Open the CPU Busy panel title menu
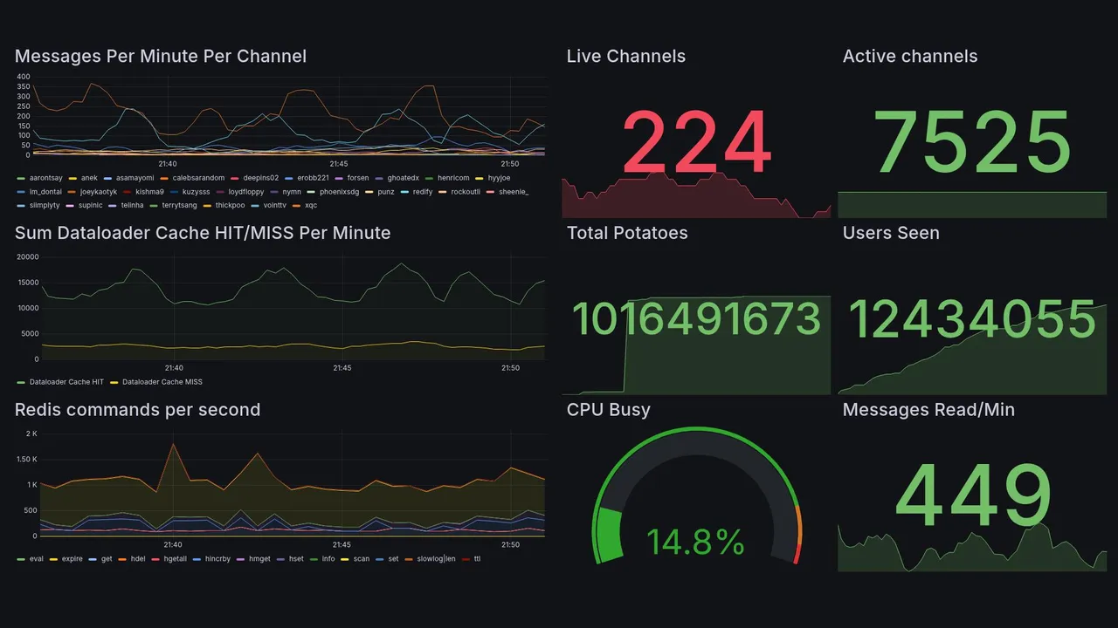Screen dimensions: 1118x628 (609, 410)
